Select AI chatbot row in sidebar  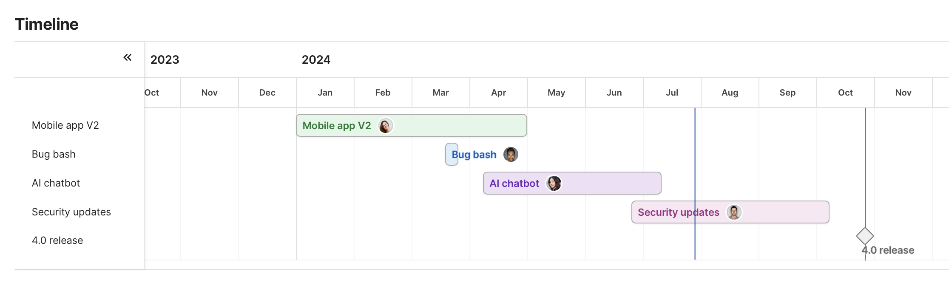click(56, 183)
